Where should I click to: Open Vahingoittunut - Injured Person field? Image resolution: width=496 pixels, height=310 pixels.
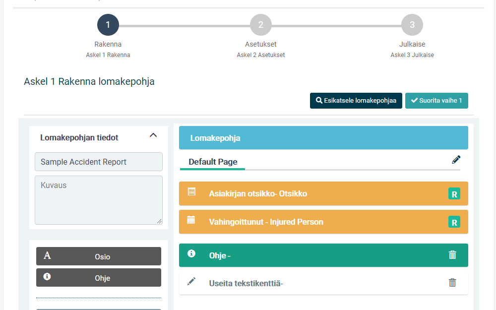323,222
